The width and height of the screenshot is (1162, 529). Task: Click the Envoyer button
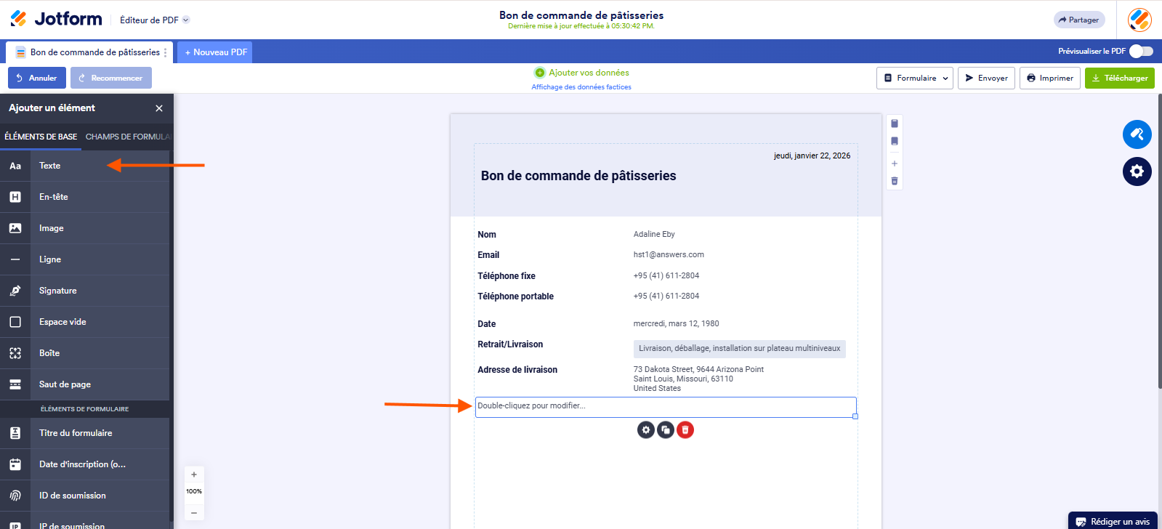click(986, 78)
